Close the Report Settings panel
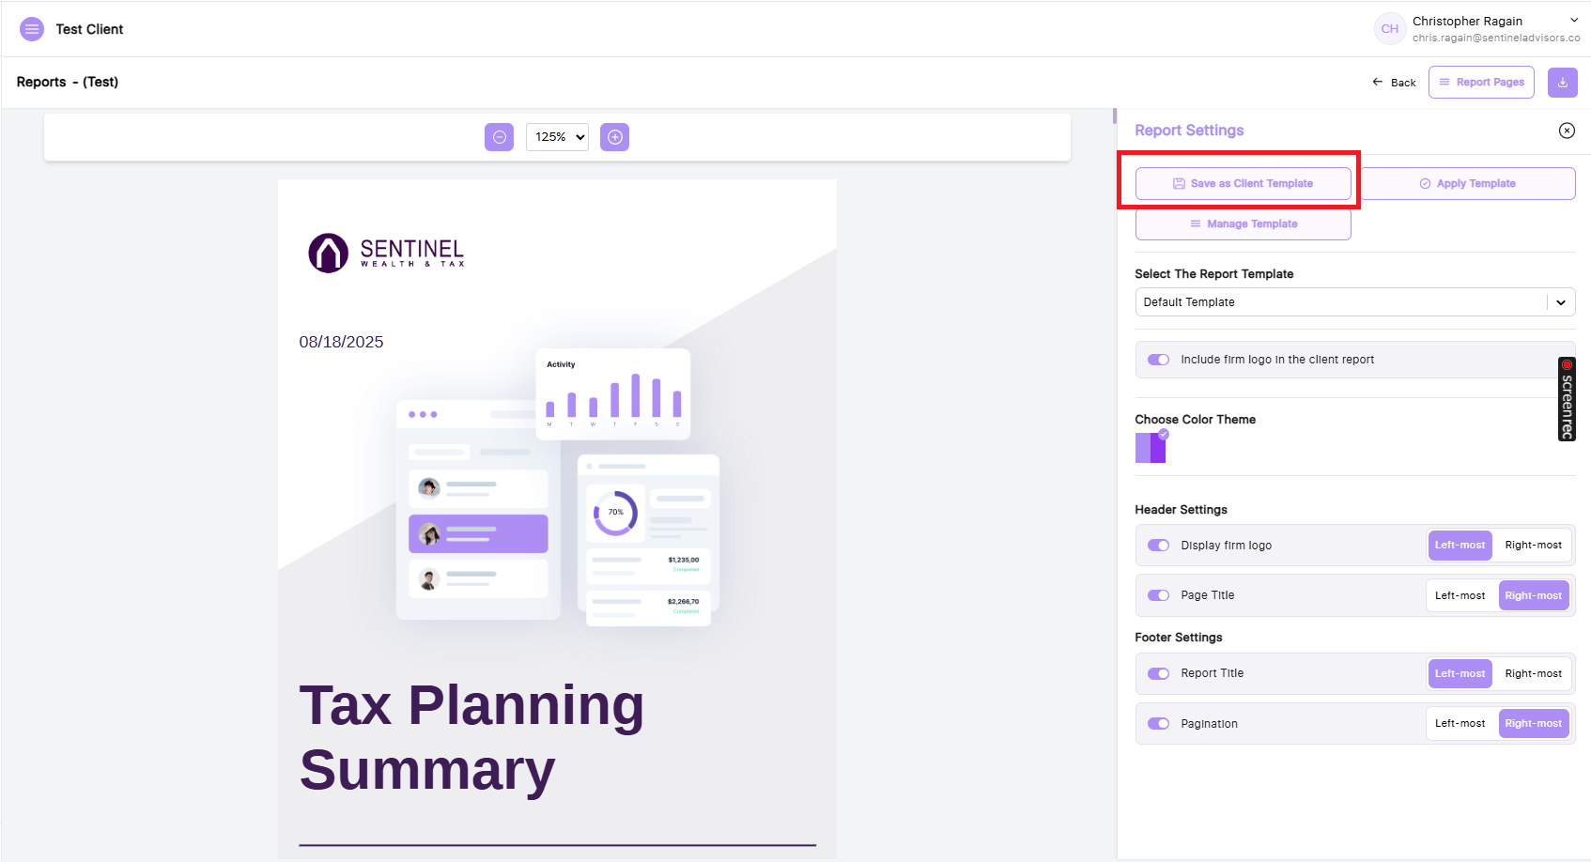The height and width of the screenshot is (862, 1591). point(1566,131)
